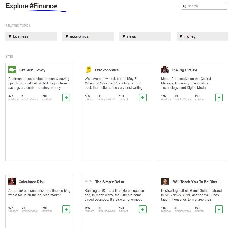Click The Big Picture avatar icon
Image resolution: width=232 pixels, height=228 pixels.
point(165,70)
